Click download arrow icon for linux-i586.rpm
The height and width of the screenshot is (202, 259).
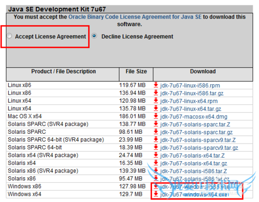click(156, 85)
